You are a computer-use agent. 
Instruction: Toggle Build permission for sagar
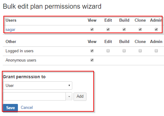point(124,29)
